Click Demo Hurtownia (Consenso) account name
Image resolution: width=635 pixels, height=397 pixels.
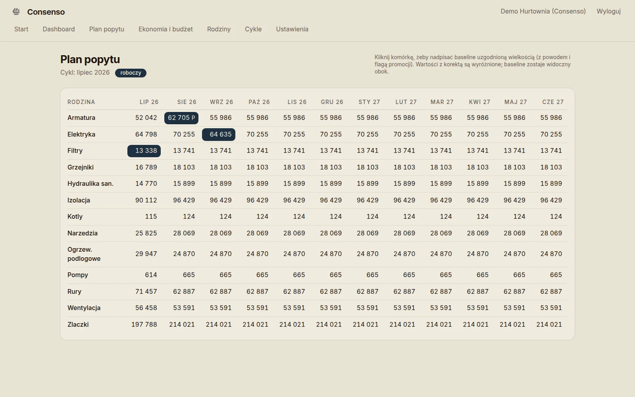pos(543,11)
